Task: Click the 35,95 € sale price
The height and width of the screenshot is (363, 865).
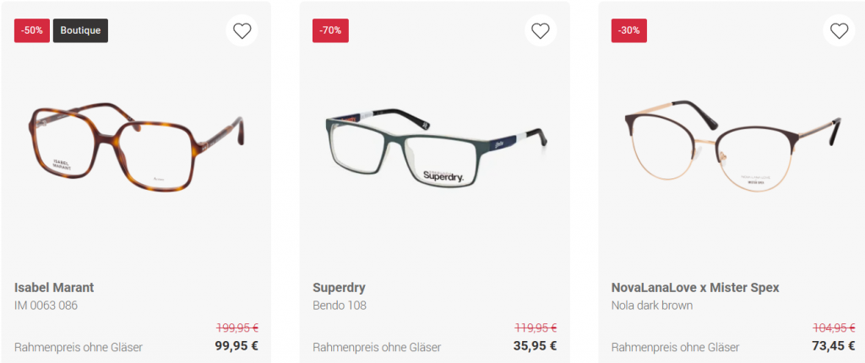Action: point(535,345)
